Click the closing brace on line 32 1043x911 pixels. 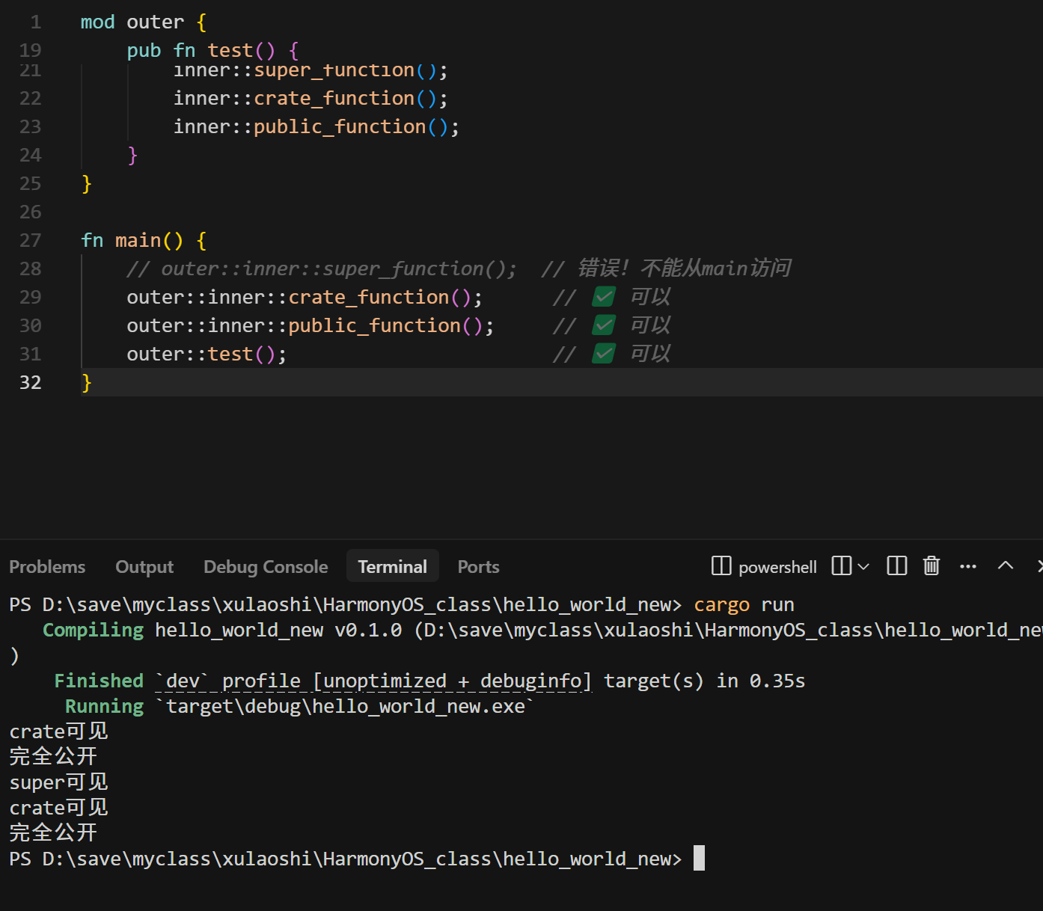[86, 382]
